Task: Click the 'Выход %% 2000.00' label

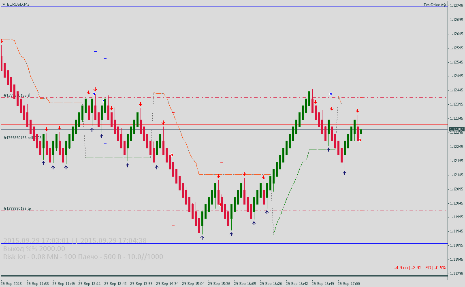Action: 34,249
